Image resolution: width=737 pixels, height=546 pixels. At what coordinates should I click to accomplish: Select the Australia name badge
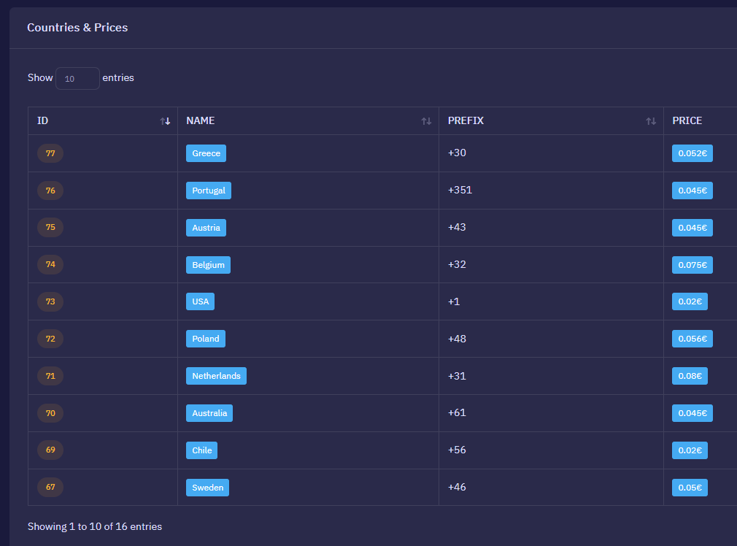pyautogui.click(x=209, y=413)
